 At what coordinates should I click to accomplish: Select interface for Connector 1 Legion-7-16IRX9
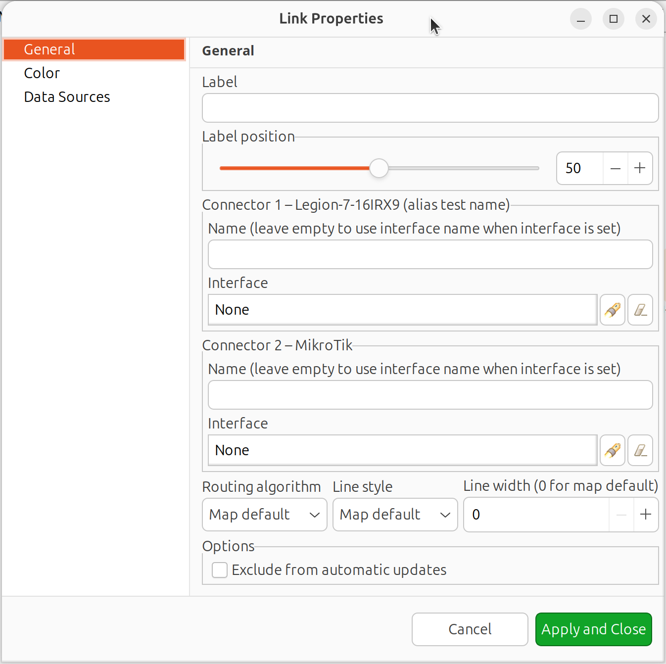tap(612, 310)
